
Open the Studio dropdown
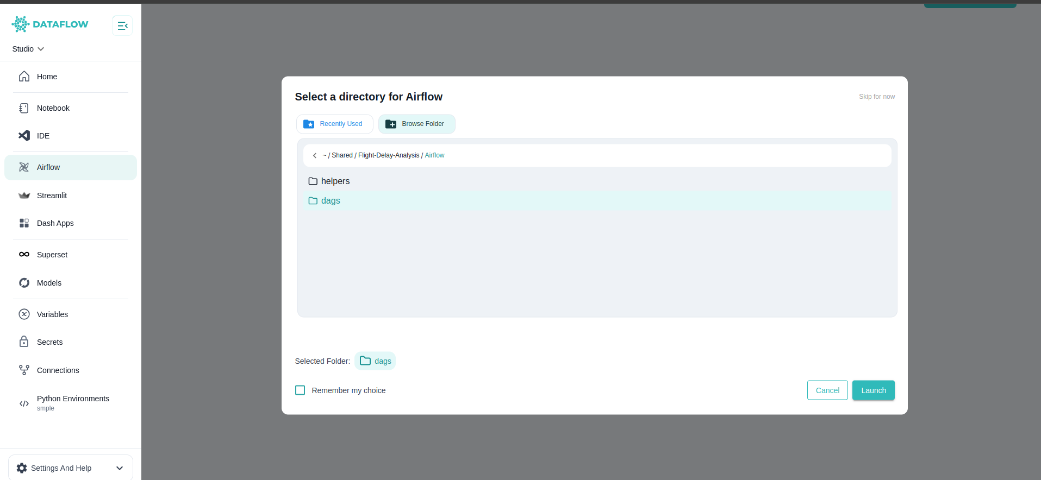click(28, 49)
